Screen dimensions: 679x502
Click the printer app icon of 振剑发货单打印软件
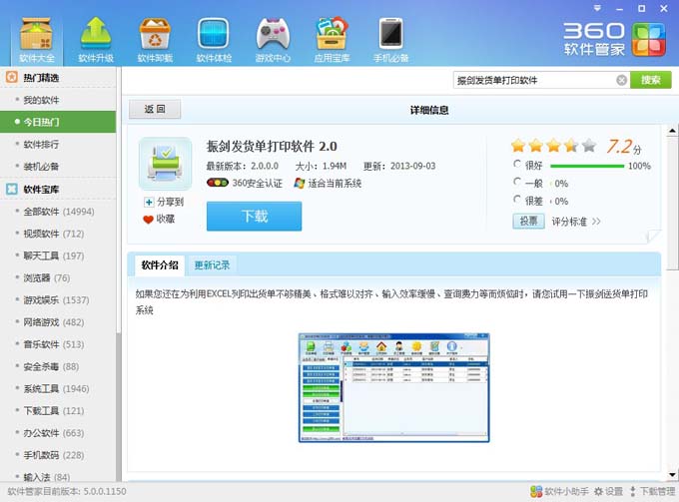[x=166, y=164]
